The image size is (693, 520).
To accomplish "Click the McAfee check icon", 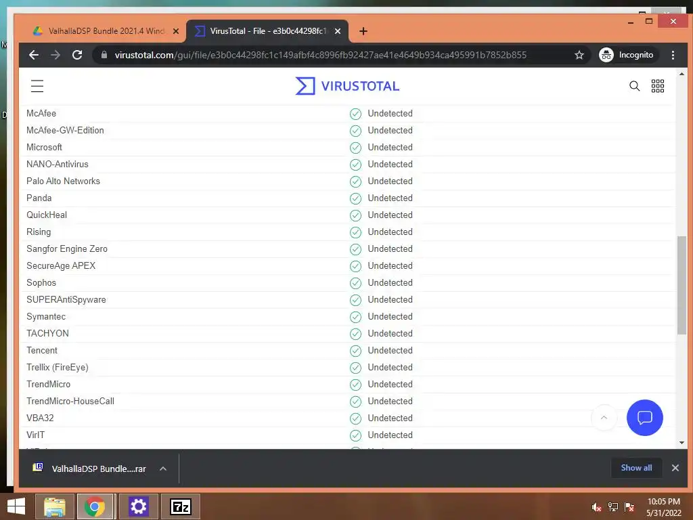I will pos(355,114).
